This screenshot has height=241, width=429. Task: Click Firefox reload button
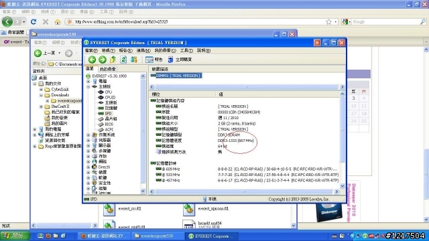click(34, 21)
